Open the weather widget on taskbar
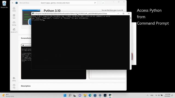 pyautogui.click(x=8, y=95)
